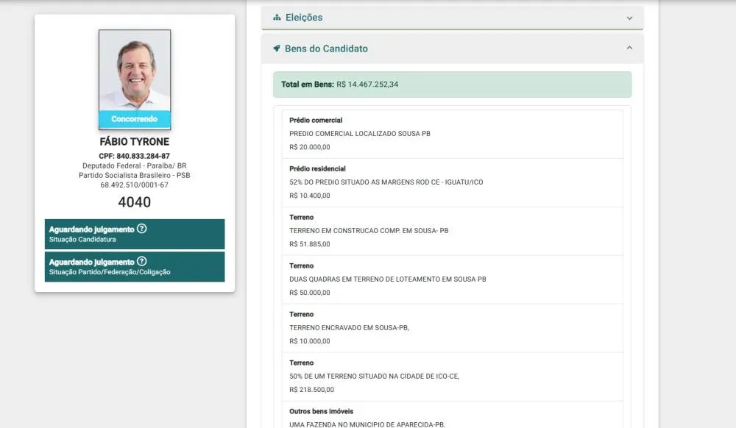Click UMA FAZENDA NO MUNICIPIO DE APARECIDA-PB text

[367, 425]
